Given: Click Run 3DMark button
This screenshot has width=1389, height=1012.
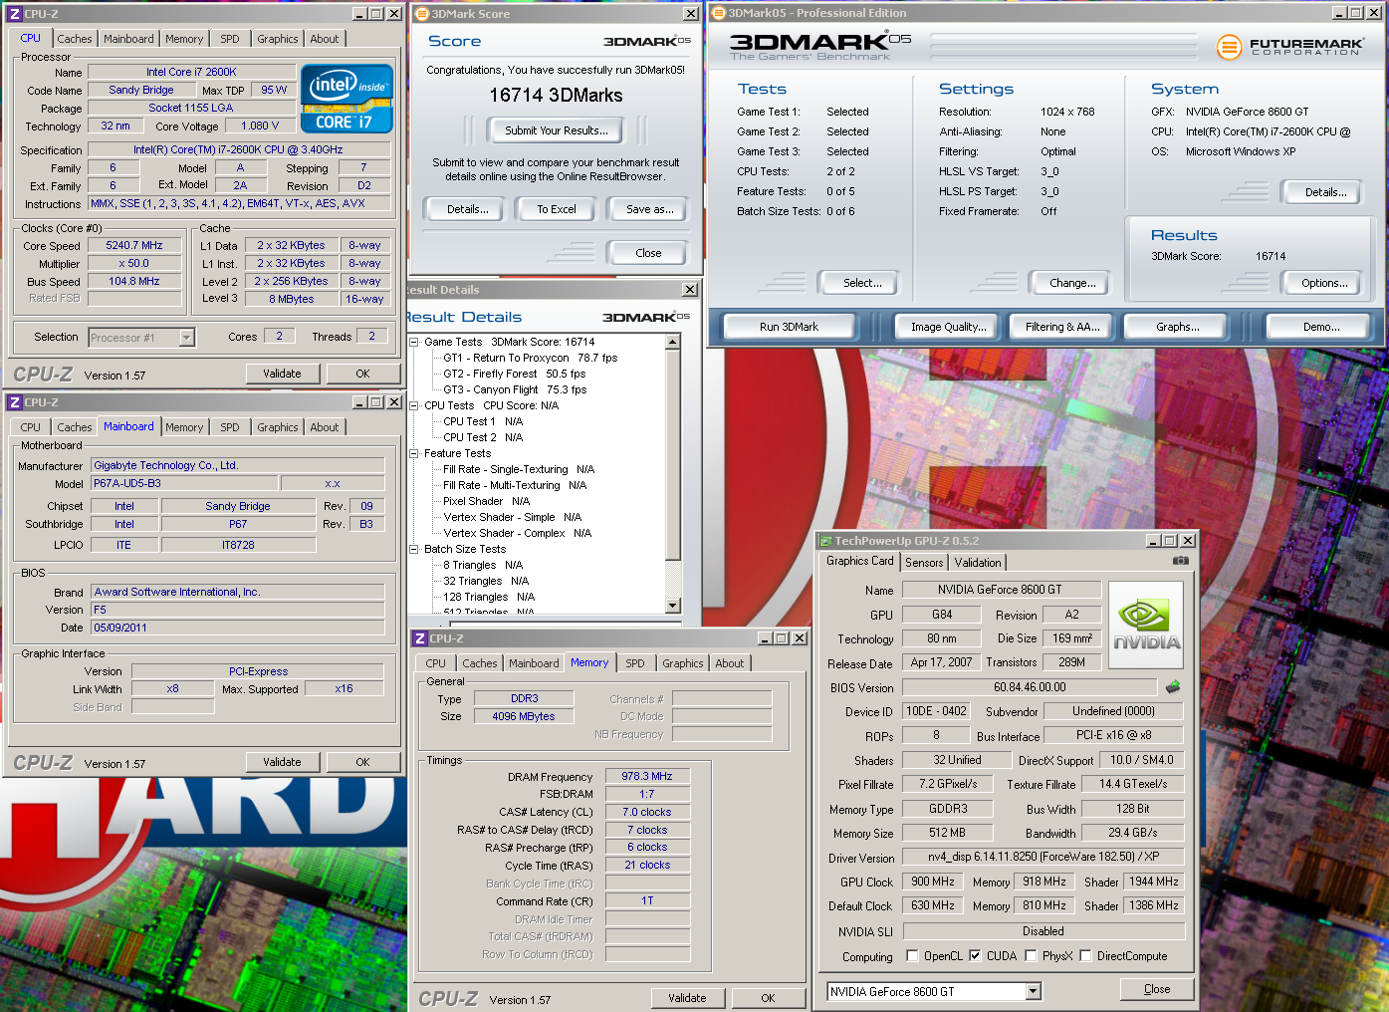Looking at the screenshot, I should (789, 327).
